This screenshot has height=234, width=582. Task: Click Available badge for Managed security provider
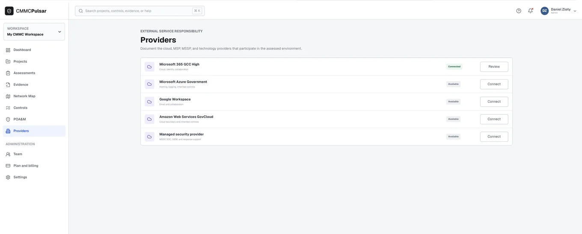coord(453,137)
